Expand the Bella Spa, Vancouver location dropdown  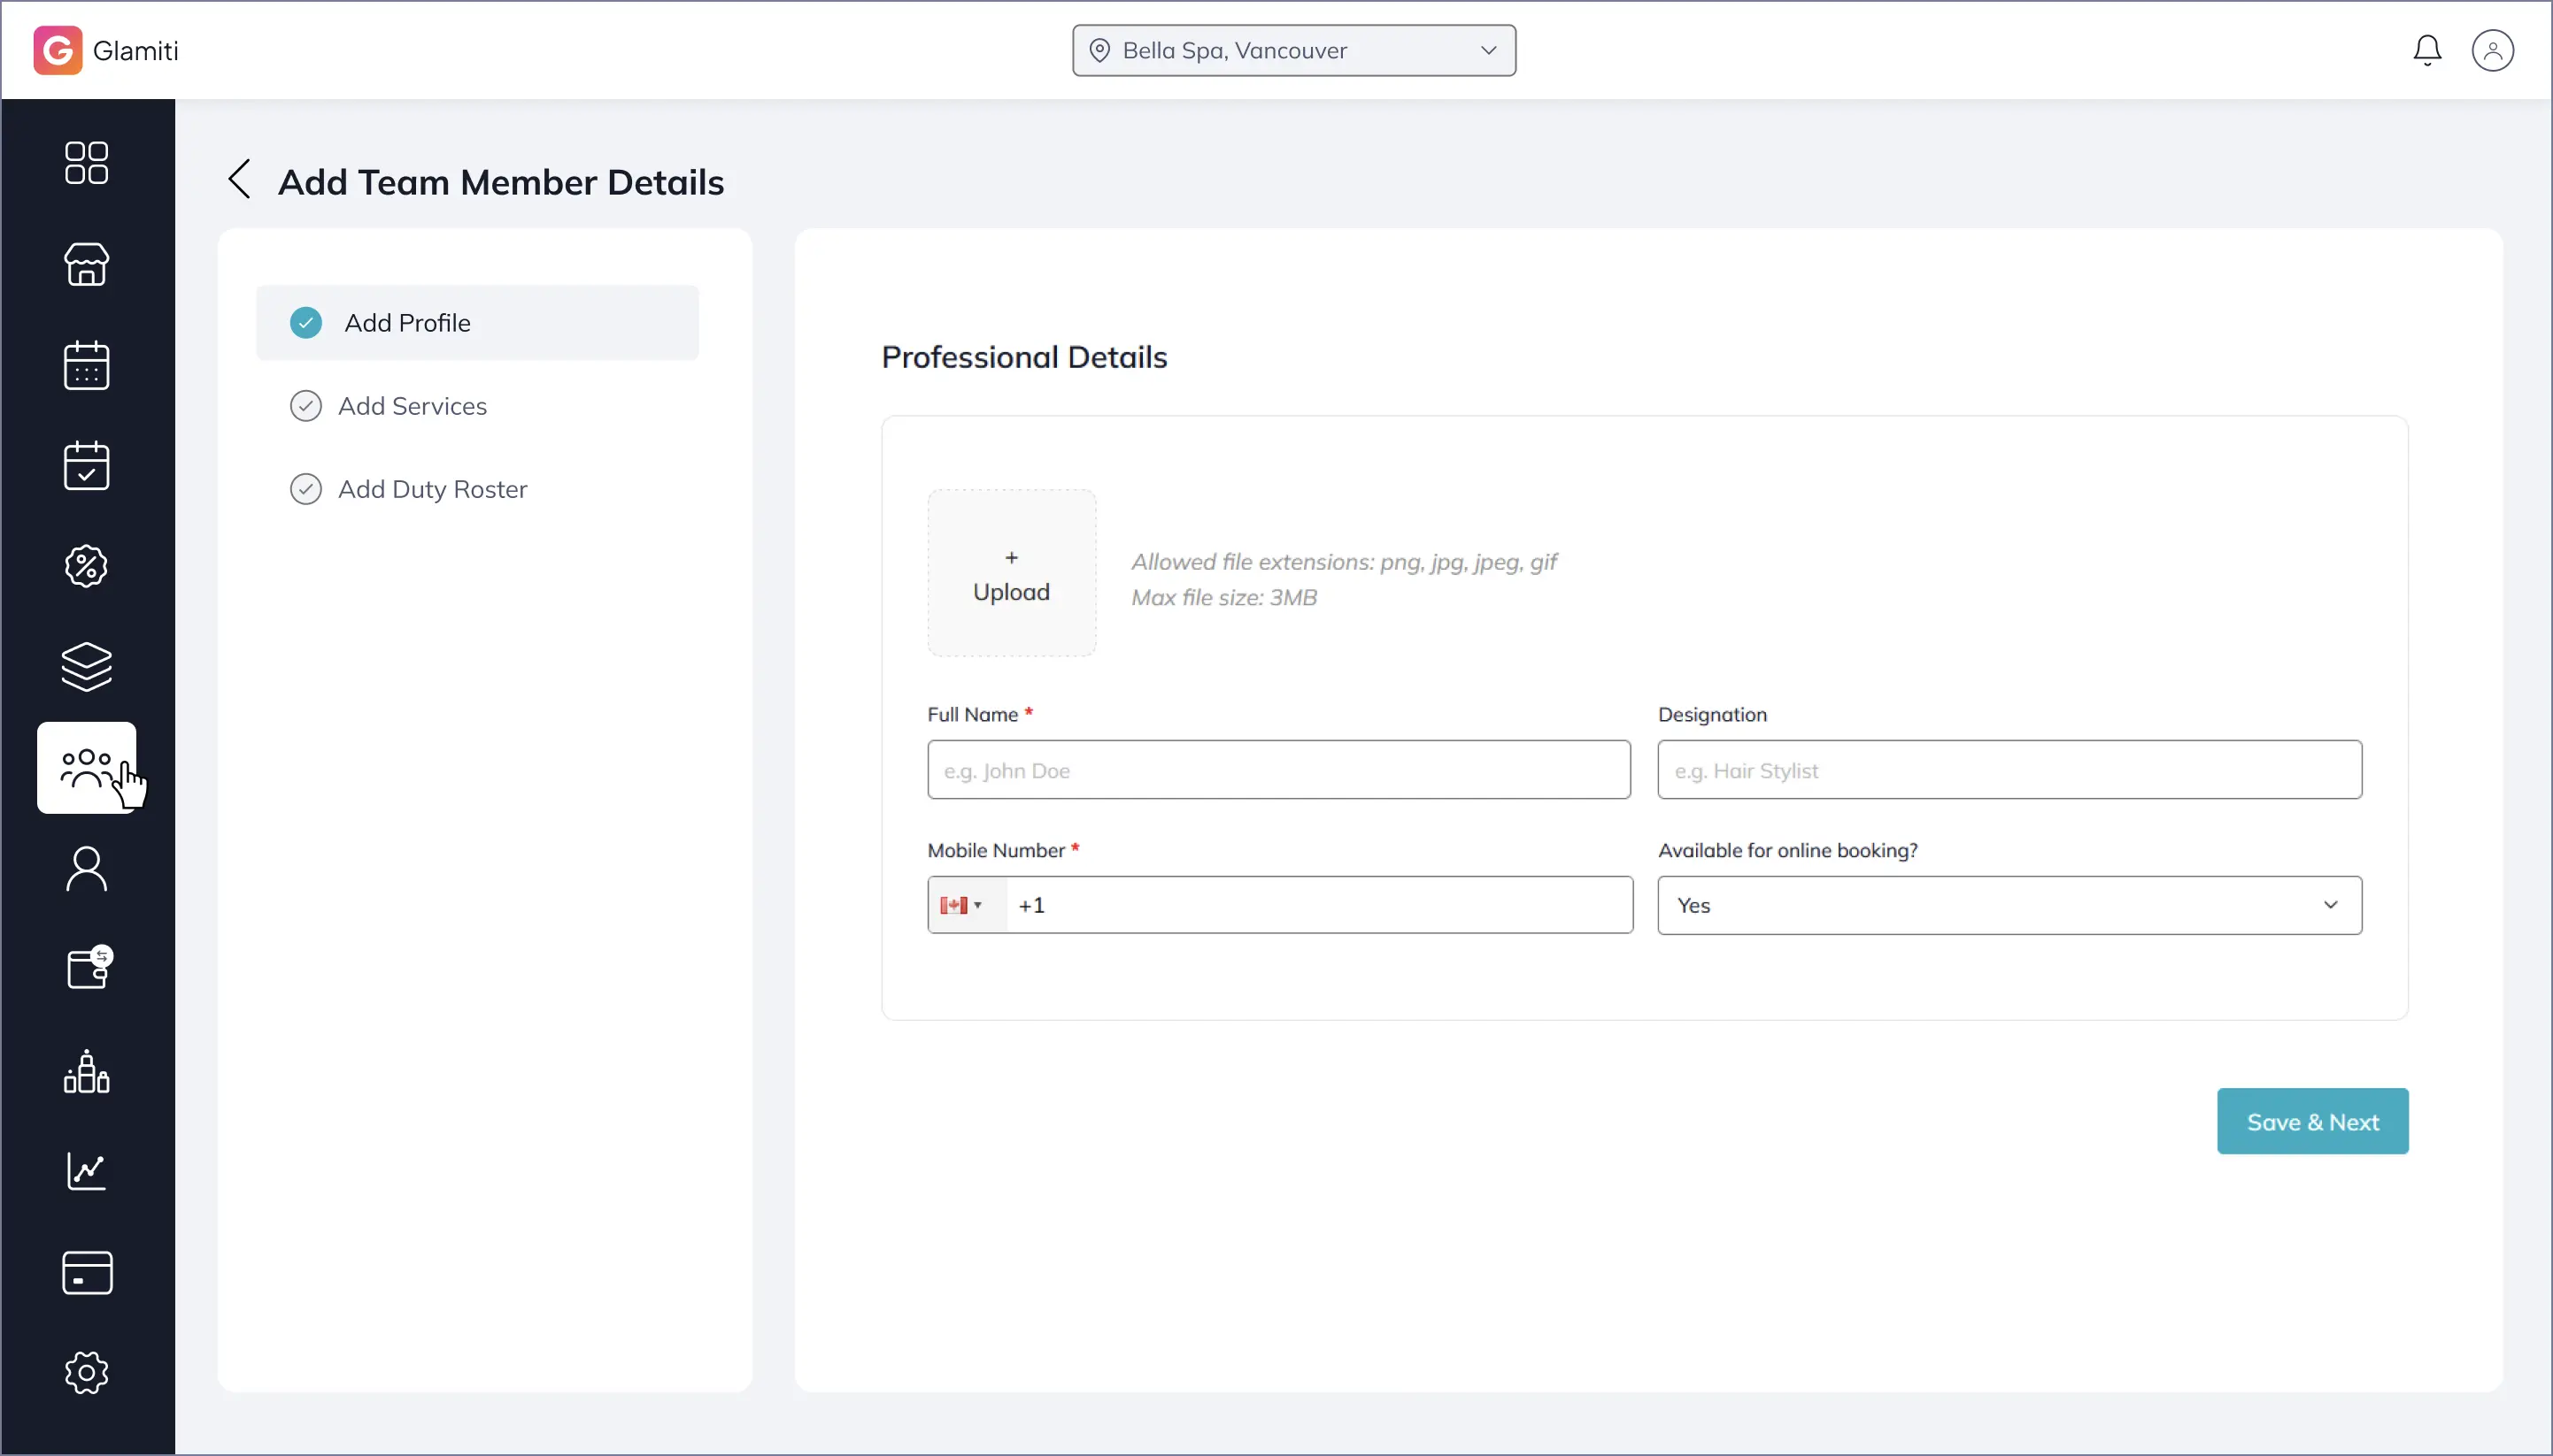coord(1293,51)
